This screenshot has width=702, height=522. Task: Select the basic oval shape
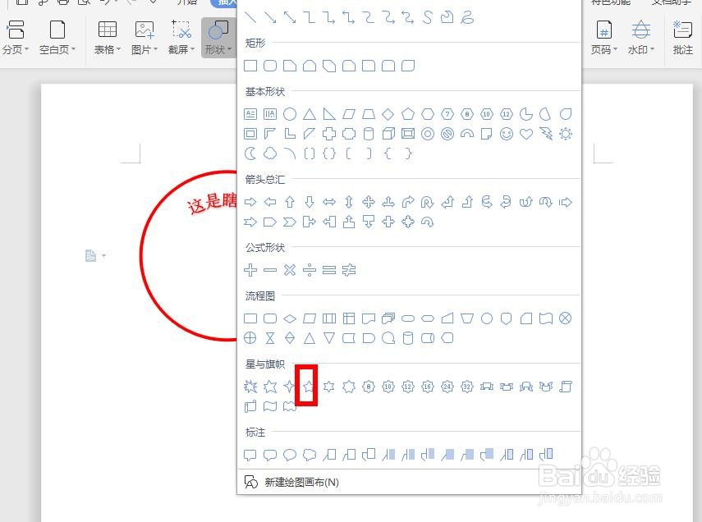(289, 113)
